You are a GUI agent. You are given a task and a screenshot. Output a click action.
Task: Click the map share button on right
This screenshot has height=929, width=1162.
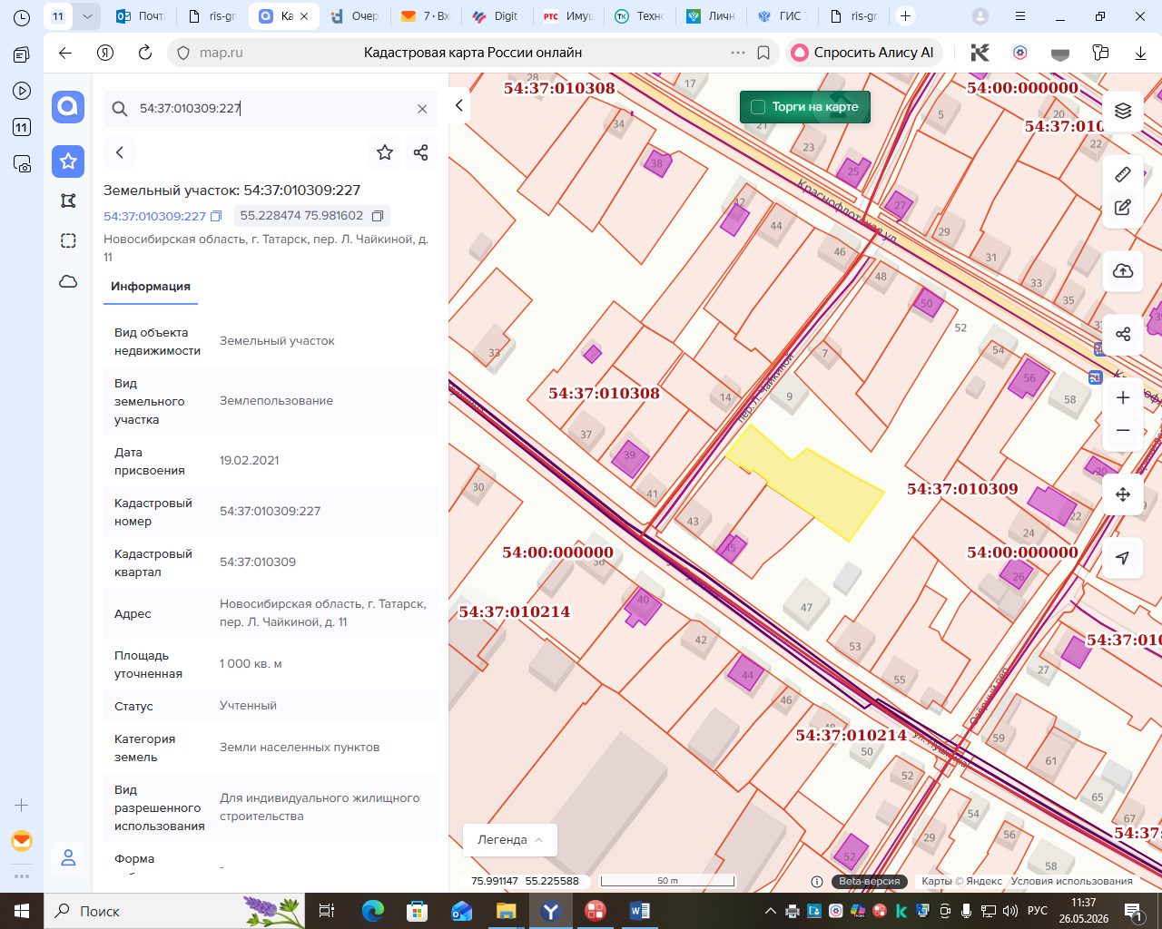point(1123,334)
